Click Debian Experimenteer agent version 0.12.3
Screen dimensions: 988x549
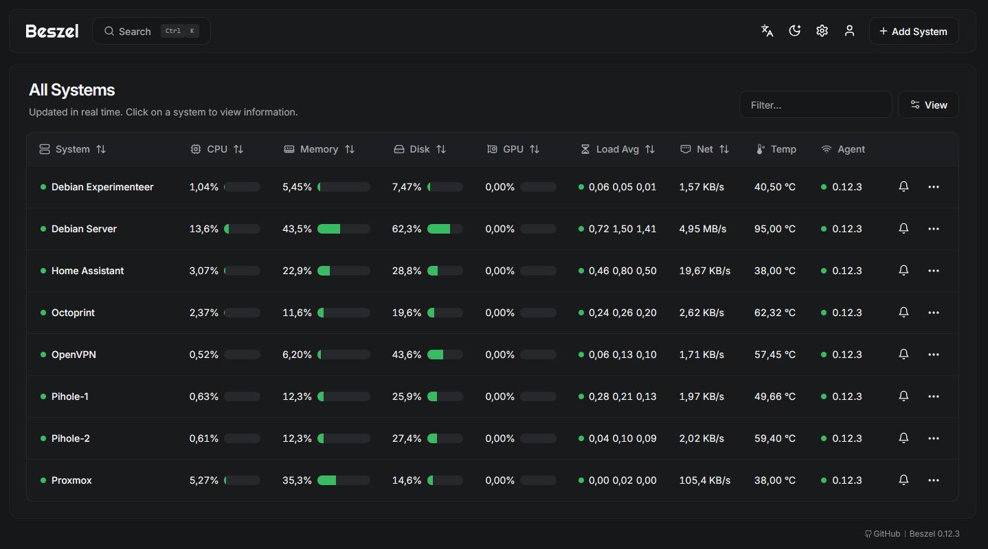click(x=847, y=187)
